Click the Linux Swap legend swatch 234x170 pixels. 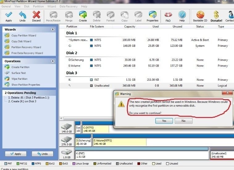point(74,164)
